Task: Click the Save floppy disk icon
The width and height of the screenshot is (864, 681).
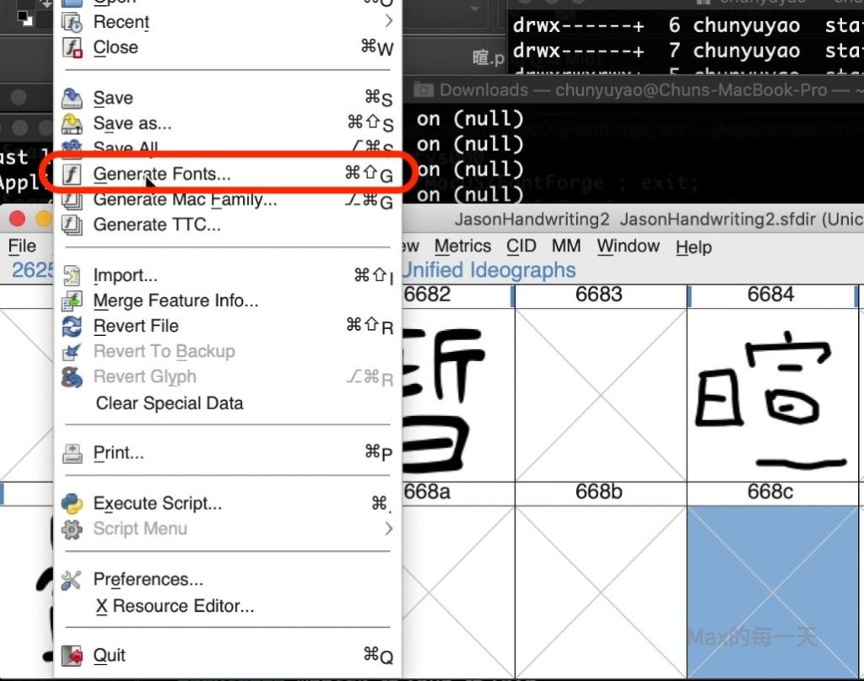Action: [x=73, y=98]
